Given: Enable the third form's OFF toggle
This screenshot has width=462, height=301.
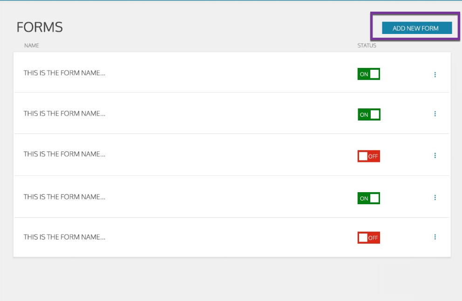Looking at the screenshot, I should coord(368,156).
